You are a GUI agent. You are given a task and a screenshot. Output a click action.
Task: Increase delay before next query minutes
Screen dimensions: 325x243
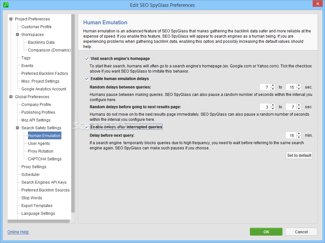pos(299,133)
